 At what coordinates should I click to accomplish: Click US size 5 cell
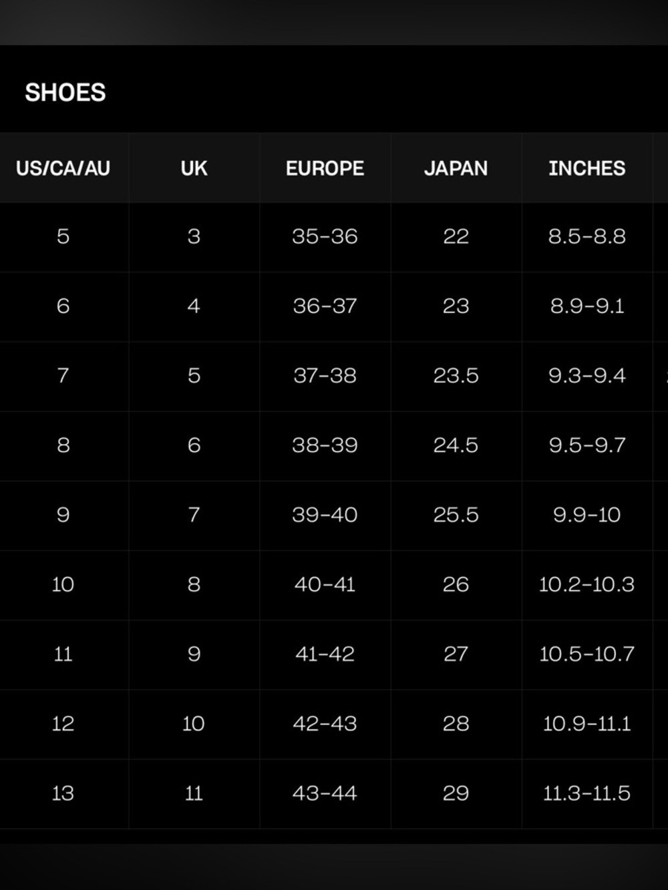point(63,236)
